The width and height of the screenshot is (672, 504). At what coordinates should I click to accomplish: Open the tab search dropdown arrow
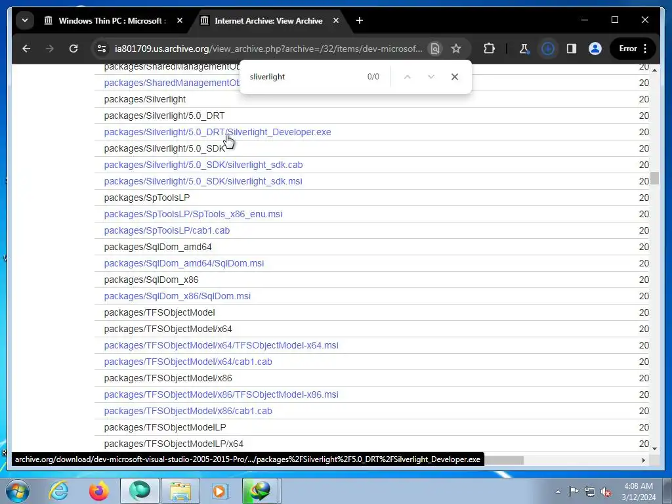tap(25, 20)
